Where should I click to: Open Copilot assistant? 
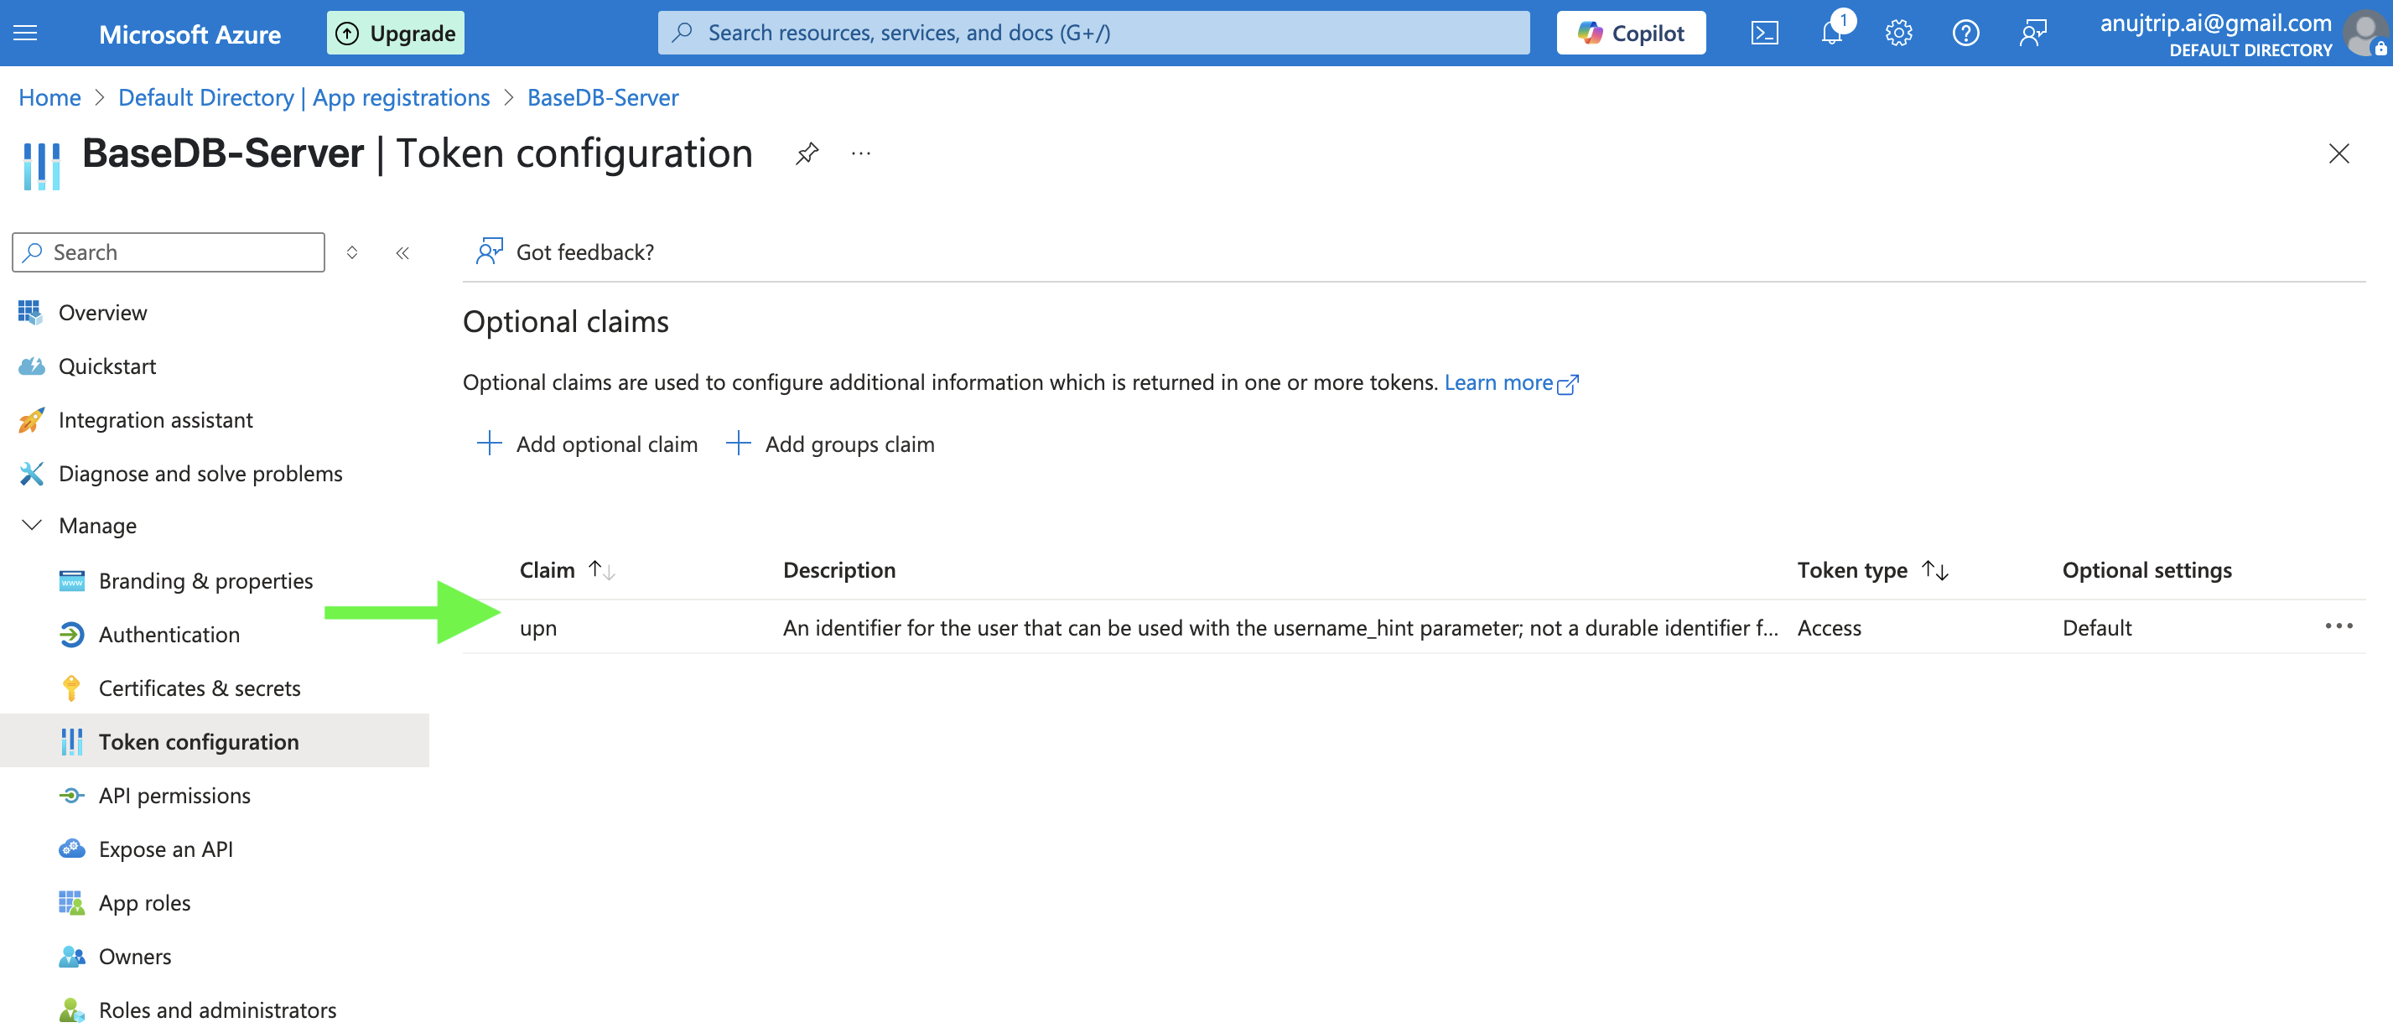[x=1630, y=34]
